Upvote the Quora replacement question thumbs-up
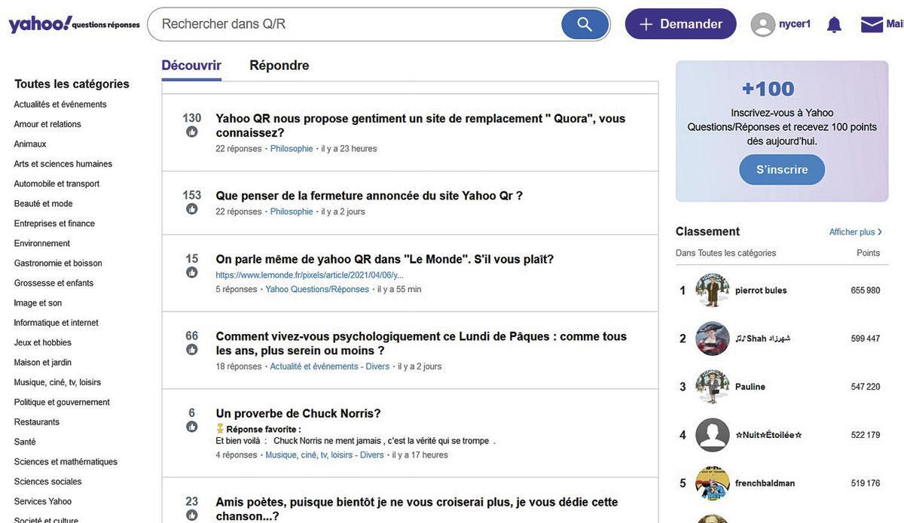Image resolution: width=904 pixels, height=523 pixels. click(192, 132)
